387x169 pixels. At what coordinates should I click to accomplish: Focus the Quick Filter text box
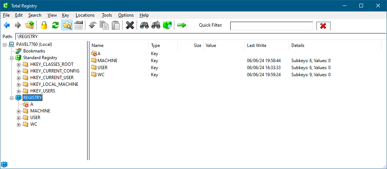pos(271,26)
